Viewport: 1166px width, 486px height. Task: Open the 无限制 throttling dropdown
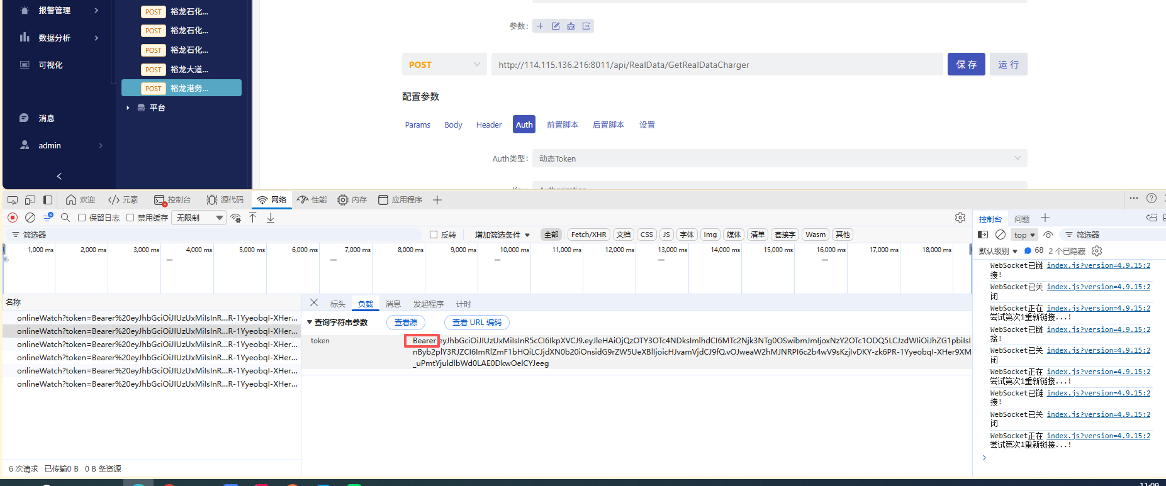pos(199,218)
